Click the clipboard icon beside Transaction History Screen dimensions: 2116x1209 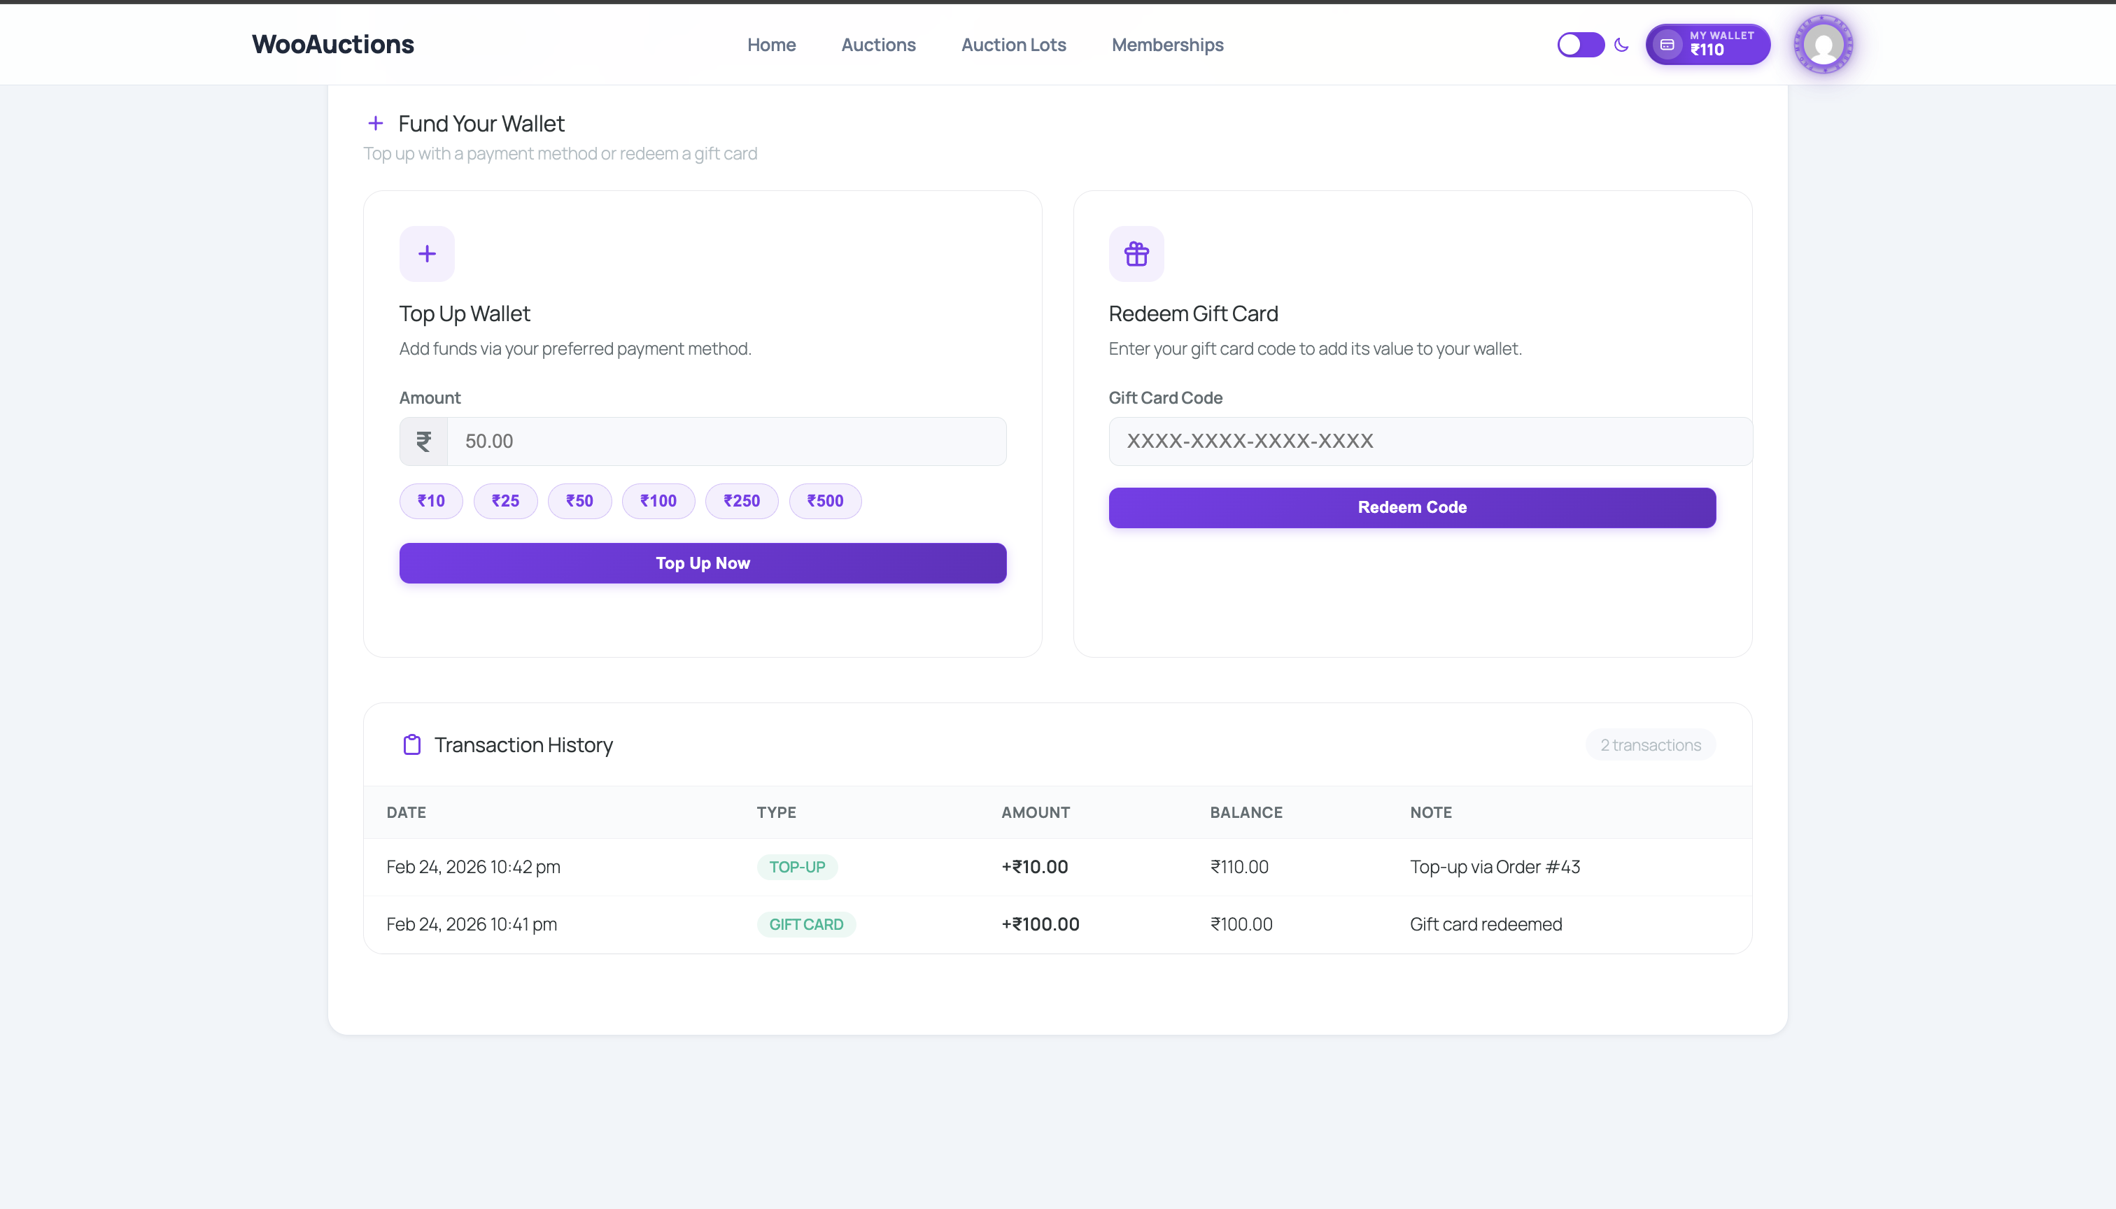(x=411, y=745)
